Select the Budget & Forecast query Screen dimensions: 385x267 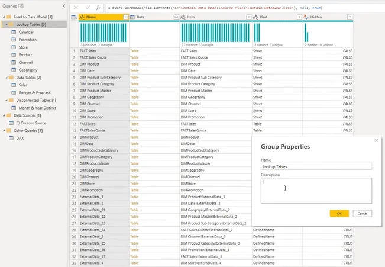pyautogui.click(x=34, y=93)
